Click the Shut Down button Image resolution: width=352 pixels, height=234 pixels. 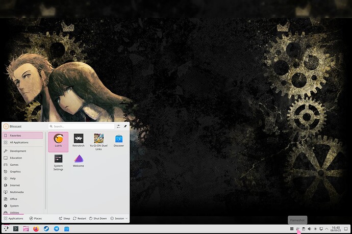click(x=98, y=218)
